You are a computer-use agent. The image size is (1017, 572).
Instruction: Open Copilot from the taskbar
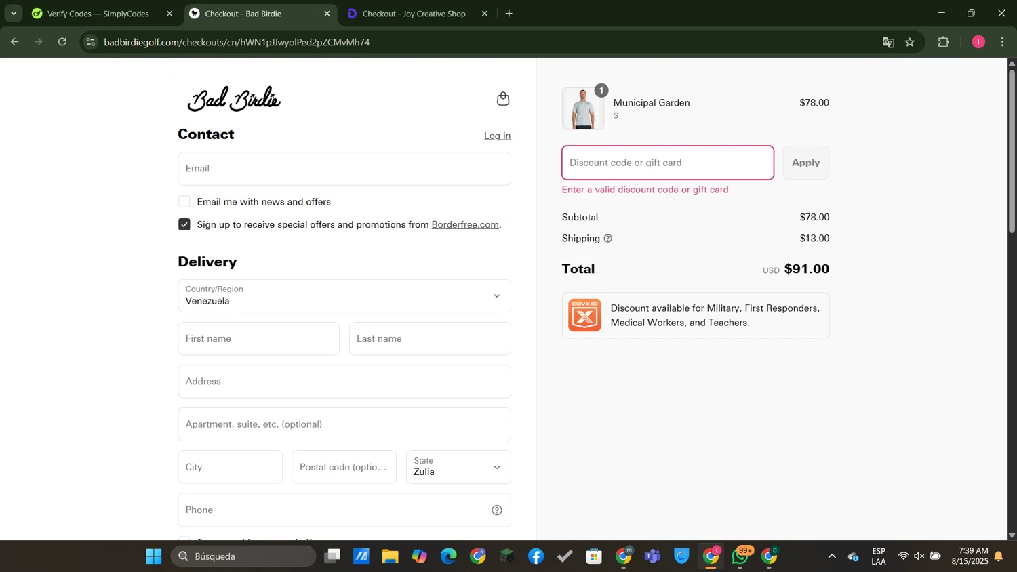pos(420,556)
